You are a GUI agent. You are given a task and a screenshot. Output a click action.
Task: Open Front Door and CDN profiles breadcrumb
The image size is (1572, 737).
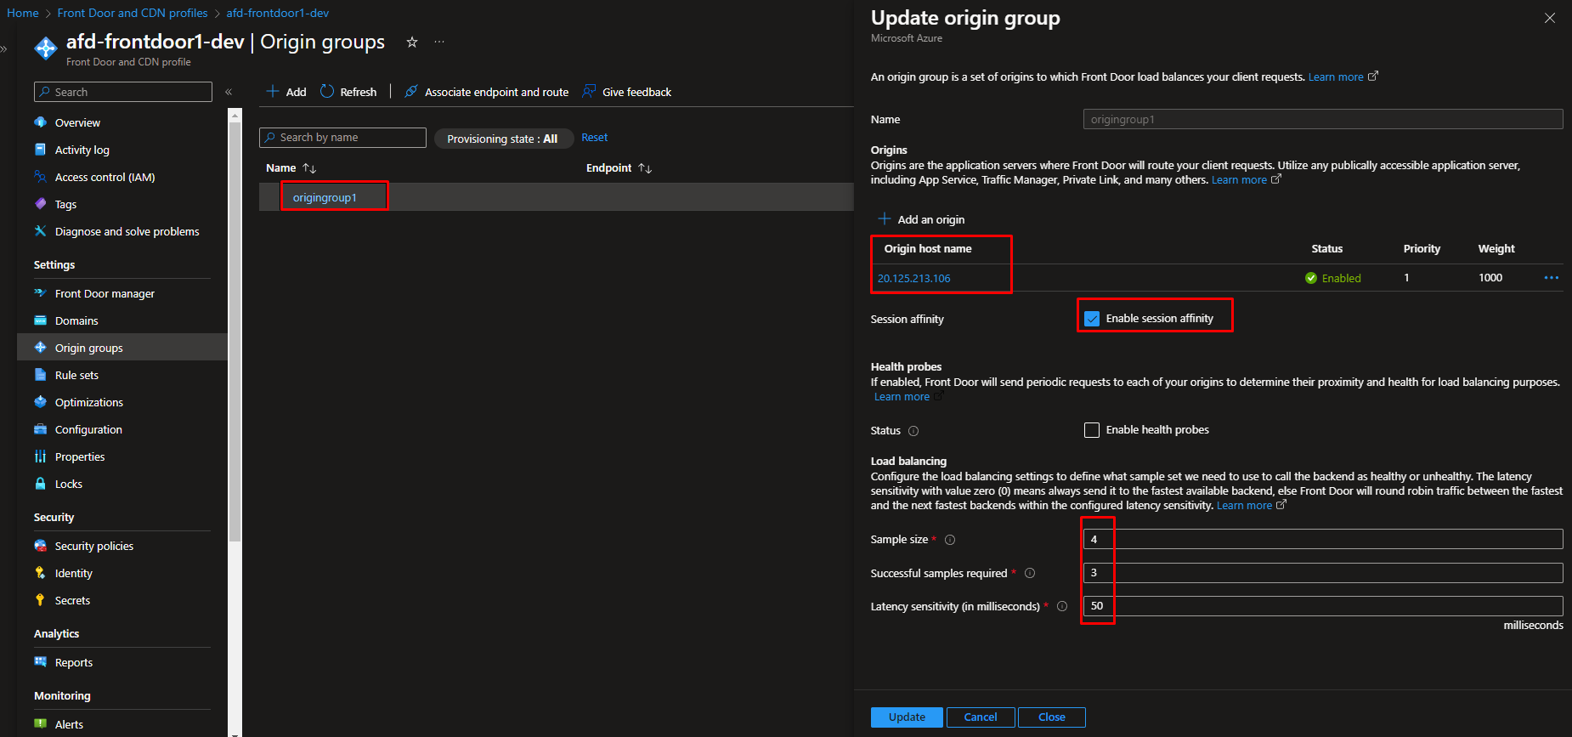pos(133,13)
